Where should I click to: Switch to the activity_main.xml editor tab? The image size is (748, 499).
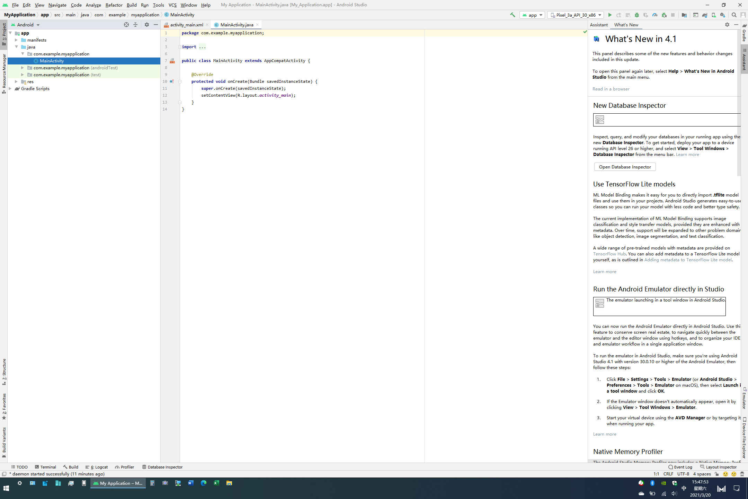click(187, 25)
